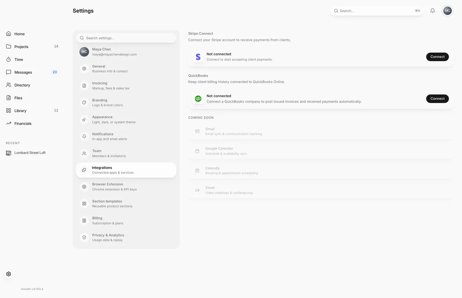
Task: Click the QuickBooks green logo icon
Action: tap(198, 99)
